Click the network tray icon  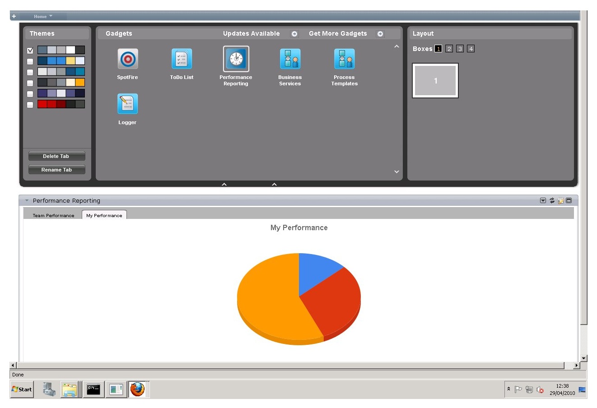coord(529,389)
